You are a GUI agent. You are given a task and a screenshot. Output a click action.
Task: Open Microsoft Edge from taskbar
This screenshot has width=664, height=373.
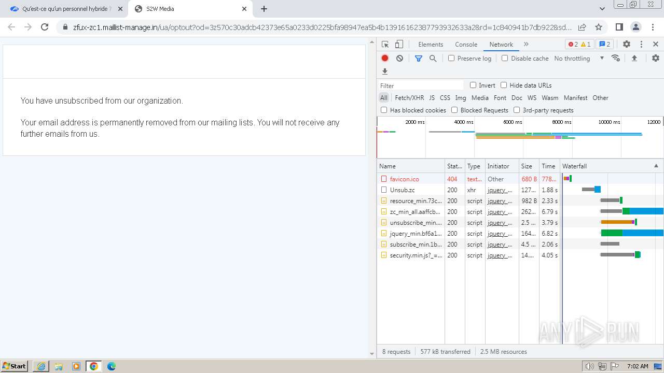coord(111,366)
